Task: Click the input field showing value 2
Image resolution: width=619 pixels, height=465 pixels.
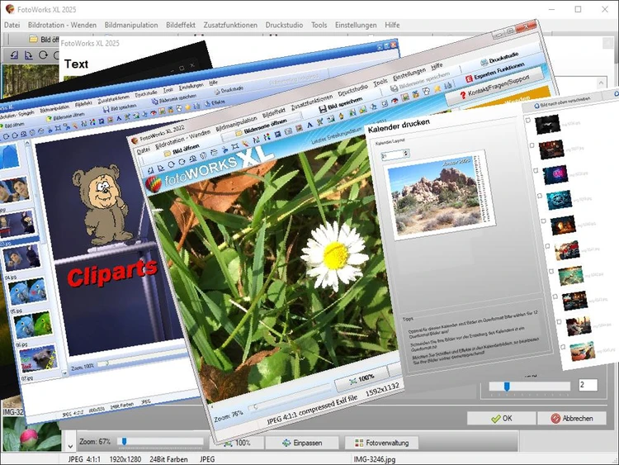Action: point(588,385)
